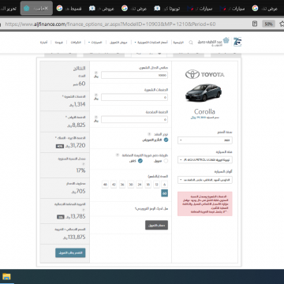
Task: Expand the financing product prices nav menu
Action: coord(152,43)
